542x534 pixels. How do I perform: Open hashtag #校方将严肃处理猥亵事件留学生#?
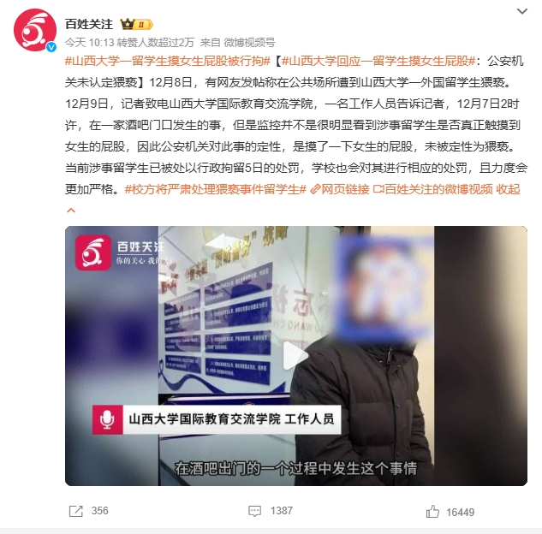pos(216,189)
